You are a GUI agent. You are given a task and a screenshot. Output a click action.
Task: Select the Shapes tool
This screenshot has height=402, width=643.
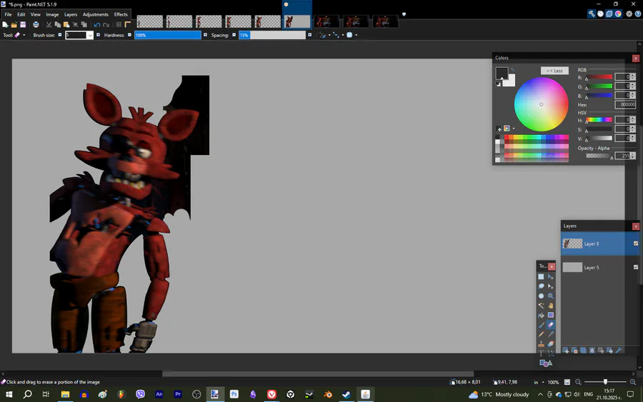546,363
